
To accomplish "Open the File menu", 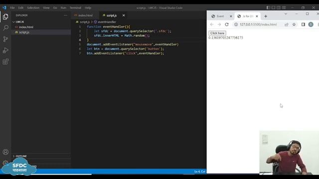I will 12,8.
